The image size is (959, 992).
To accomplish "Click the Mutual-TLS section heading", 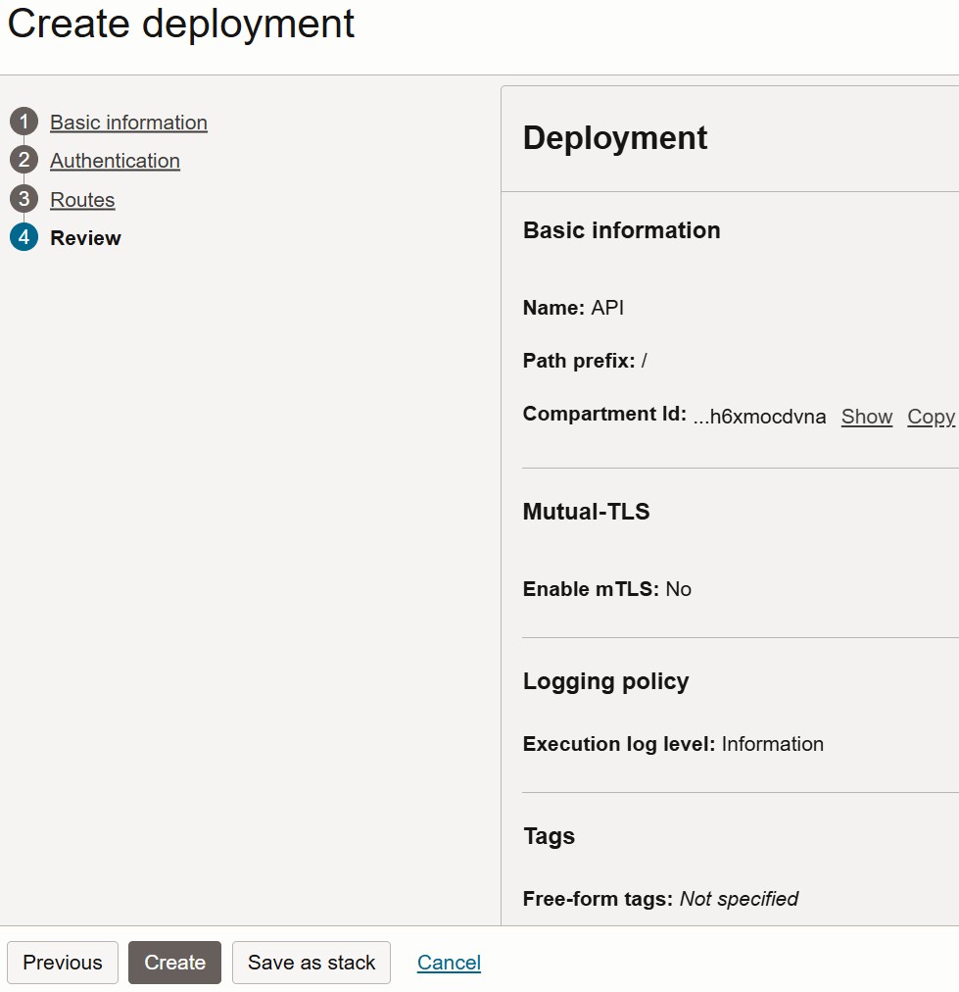I will coord(586,512).
